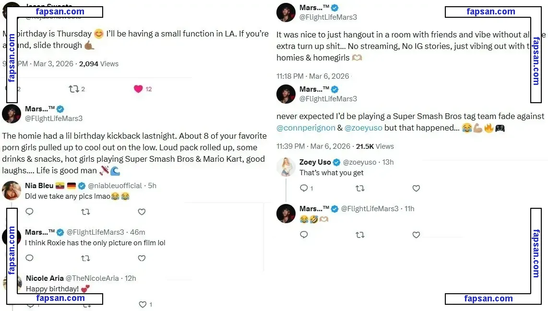Like Nicole Aria's Happy birthday reply

(143, 304)
